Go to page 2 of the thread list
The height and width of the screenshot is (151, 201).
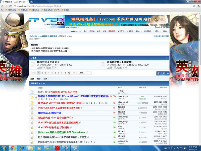pos(42,73)
